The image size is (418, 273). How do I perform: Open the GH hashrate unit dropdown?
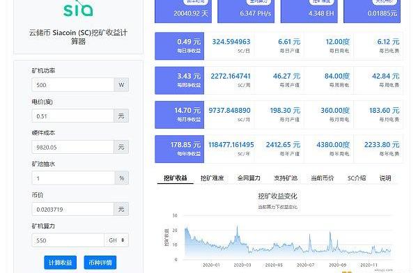tap(116, 240)
